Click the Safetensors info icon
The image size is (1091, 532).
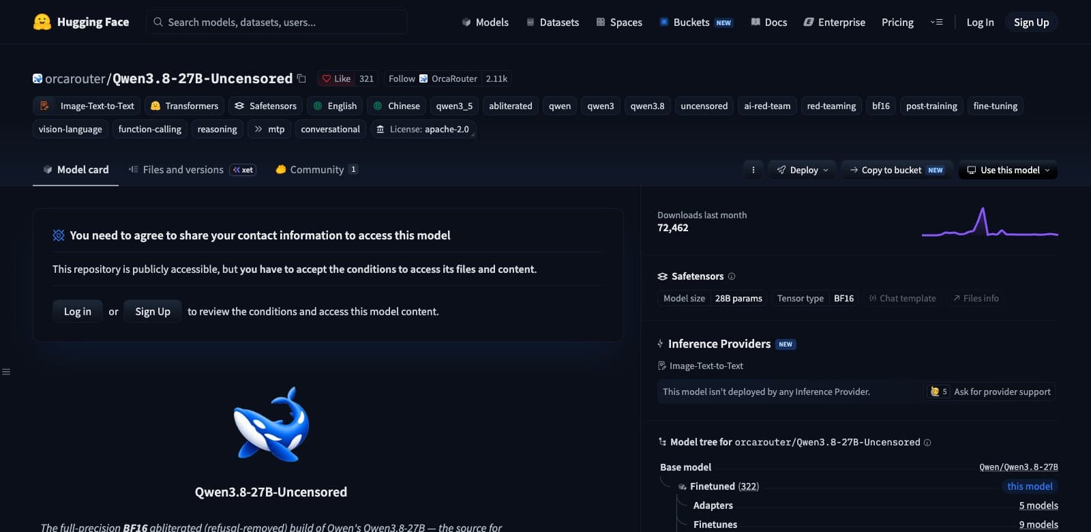tap(732, 276)
